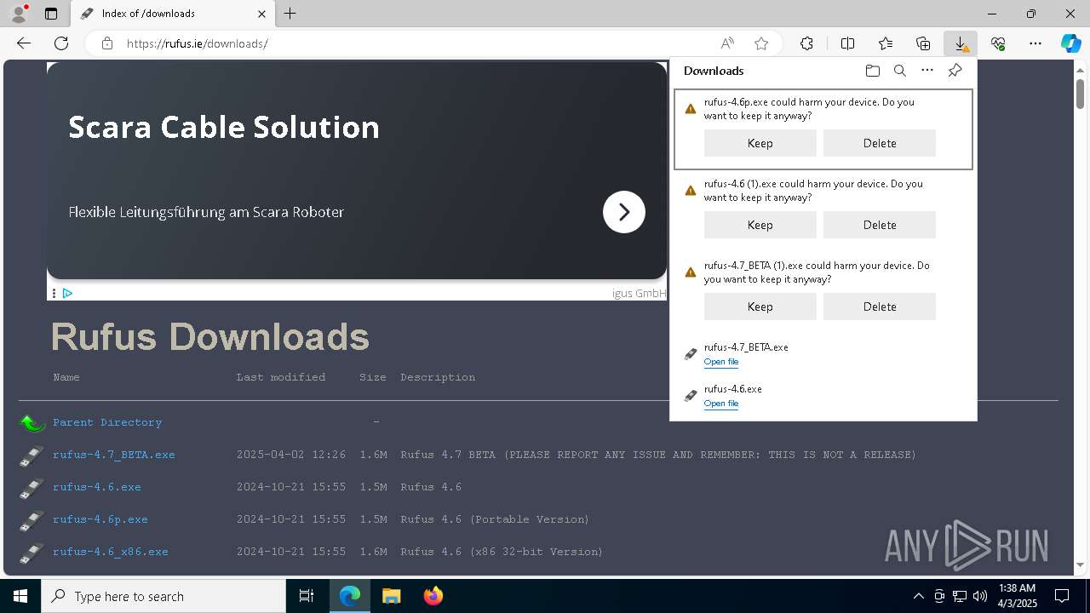This screenshot has width=1090, height=613.
Task: Click the ad next arrow circle
Action: (x=624, y=212)
